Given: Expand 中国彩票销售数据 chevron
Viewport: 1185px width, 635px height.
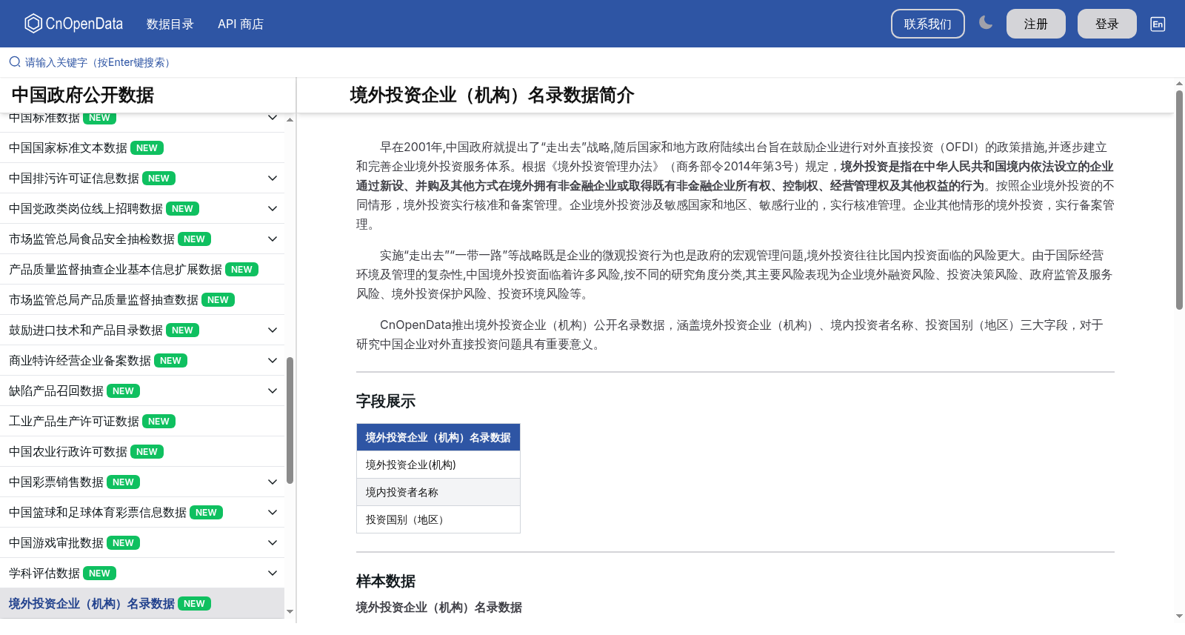Looking at the screenshot, I should point(273,482).
